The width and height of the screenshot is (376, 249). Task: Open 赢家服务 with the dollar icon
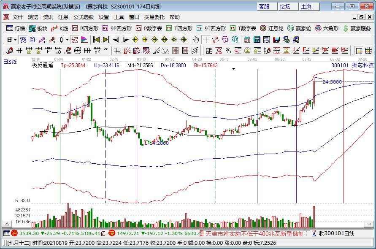point(357,29)
